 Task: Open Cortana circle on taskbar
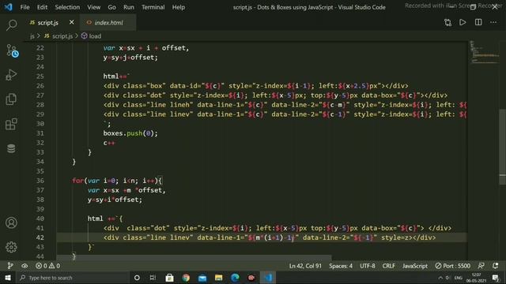137,278
